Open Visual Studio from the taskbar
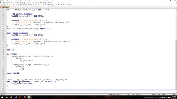 [16, 97]
